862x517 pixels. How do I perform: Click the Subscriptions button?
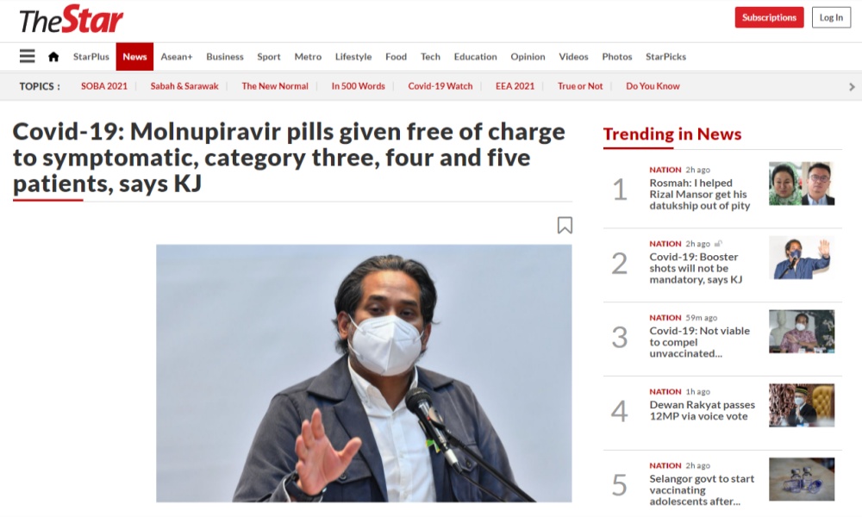point(769,17)
